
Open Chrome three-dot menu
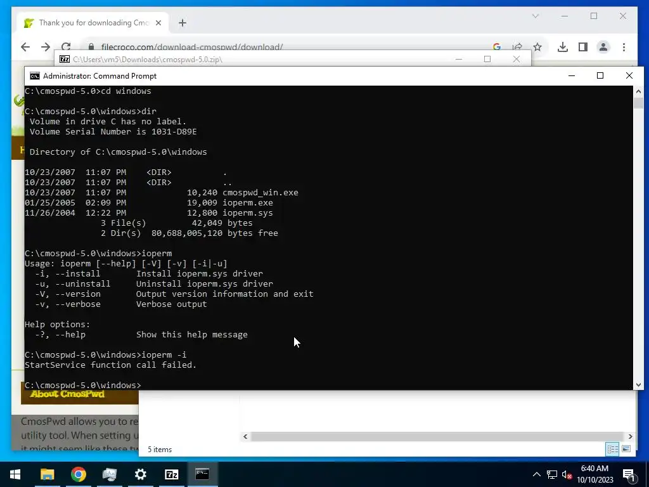[624, 47]
